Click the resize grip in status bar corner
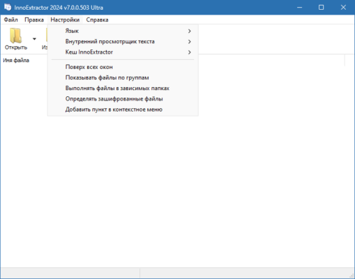 352,276
